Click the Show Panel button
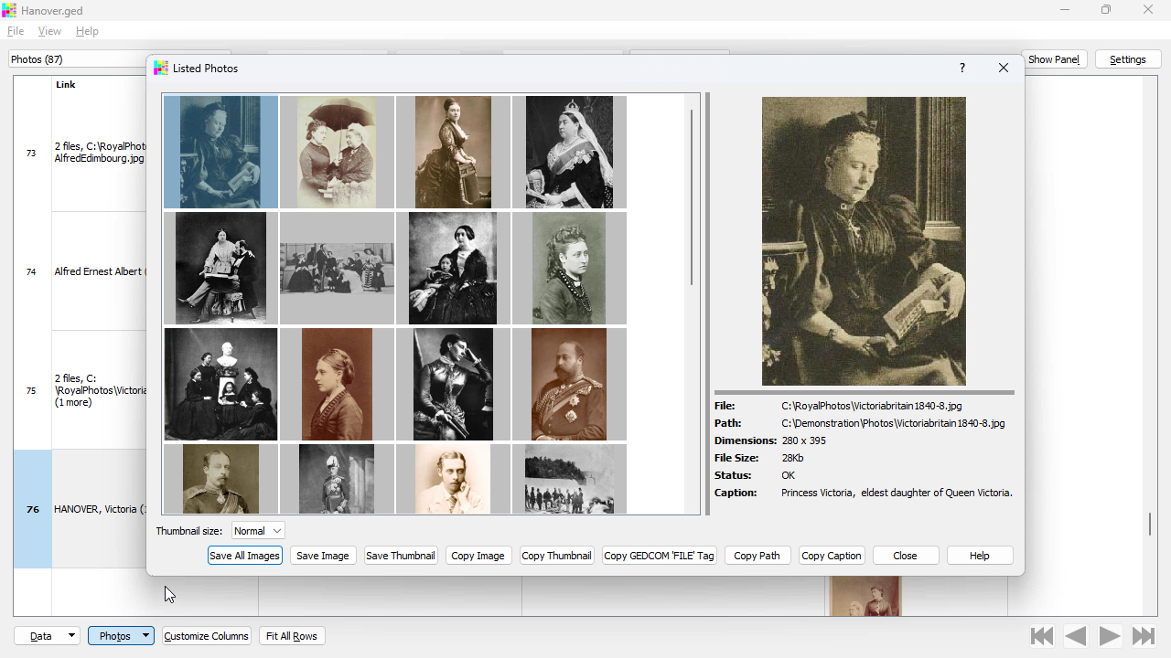 1054,59
